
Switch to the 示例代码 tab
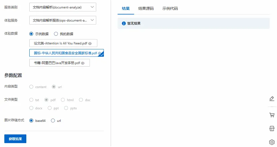point(170,8)
